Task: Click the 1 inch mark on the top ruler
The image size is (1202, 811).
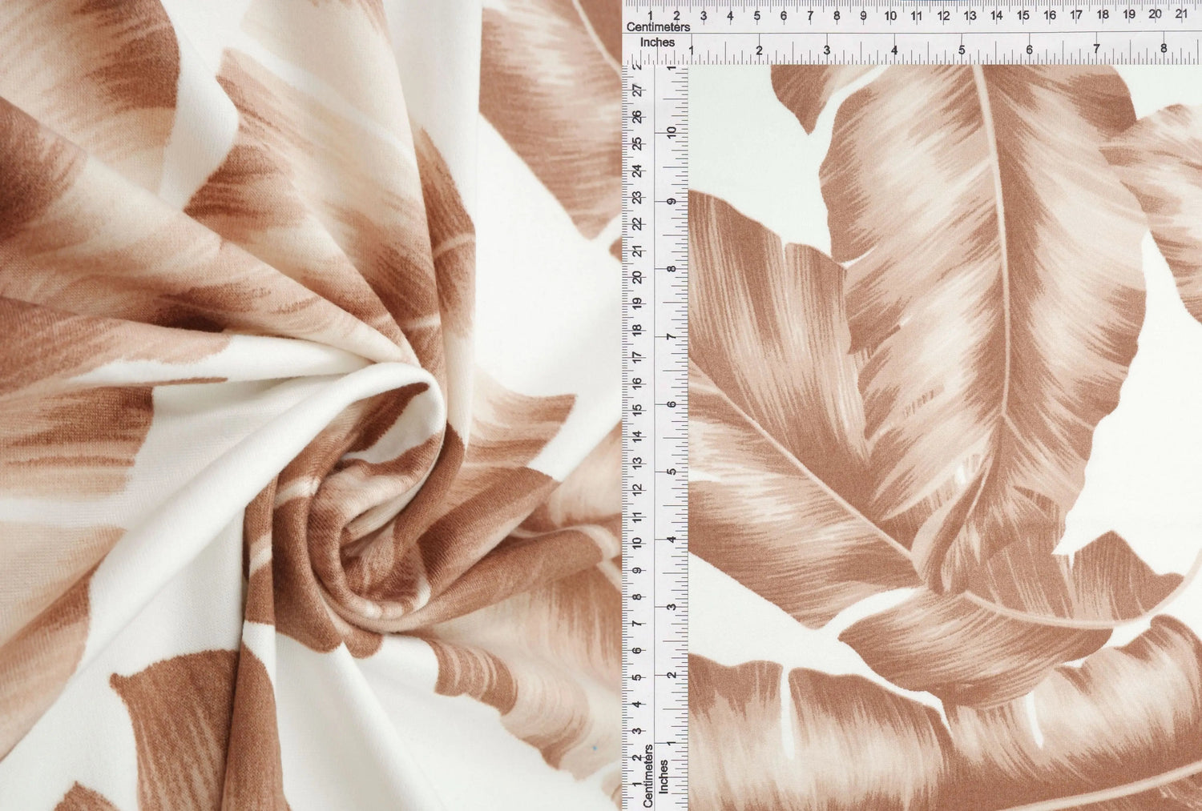Action: tap(691, 51)
